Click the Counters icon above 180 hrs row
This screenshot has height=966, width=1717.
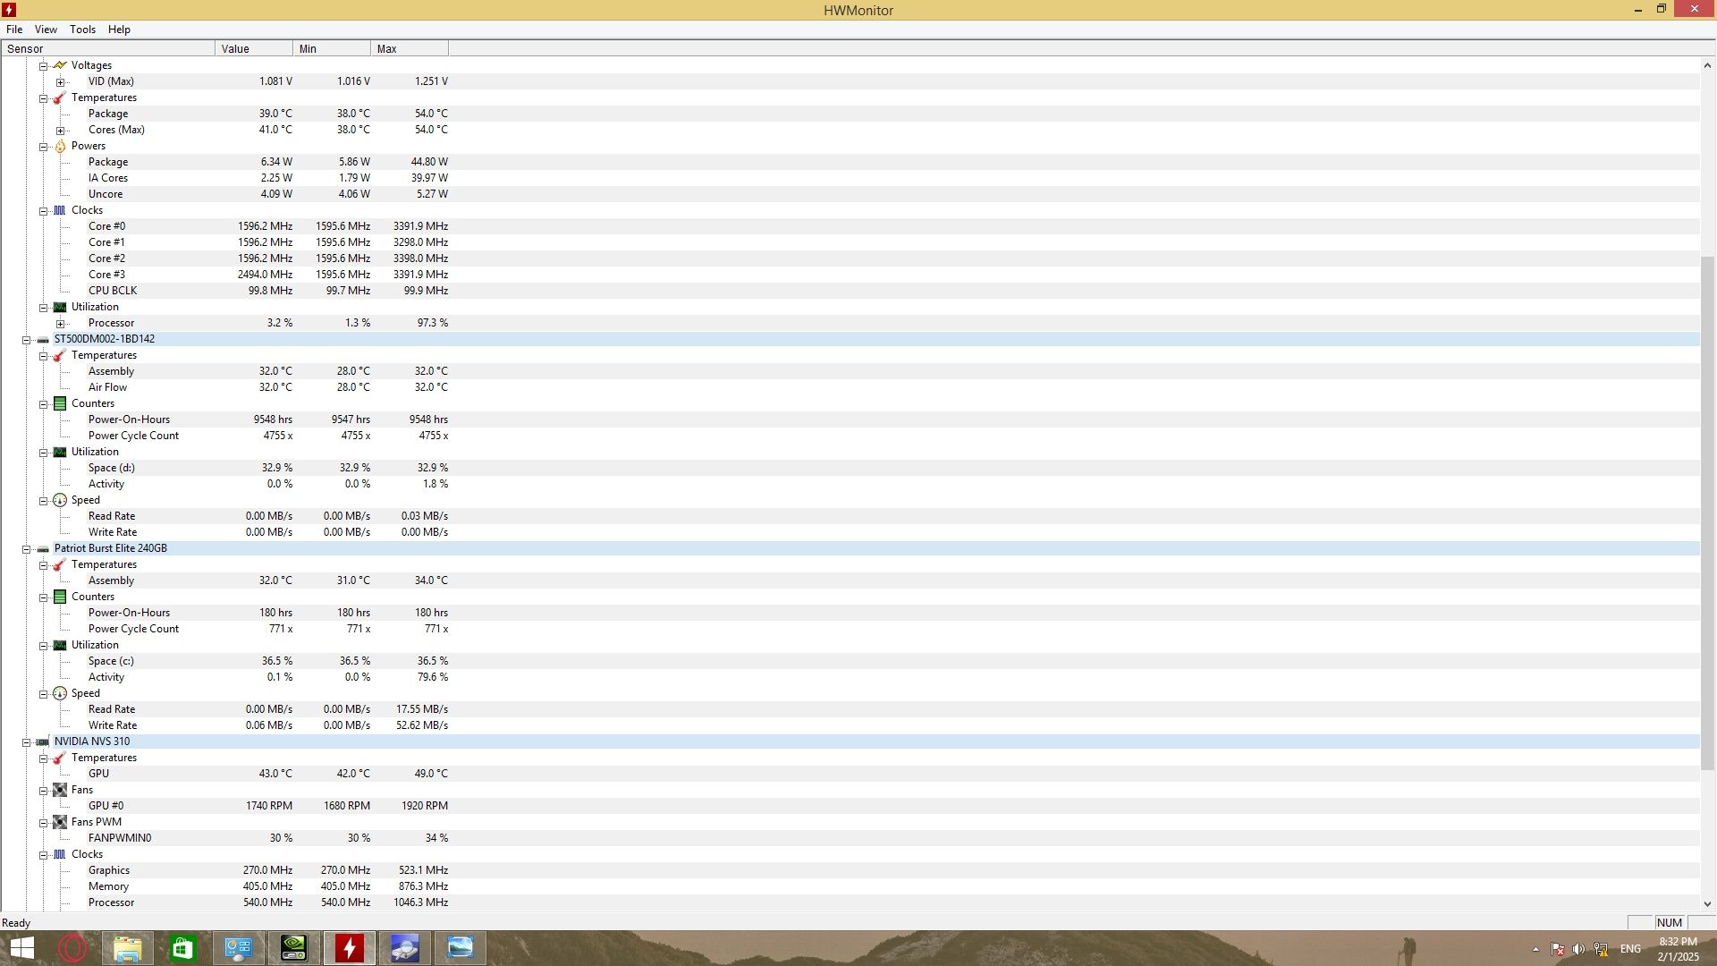coord(60,597)
